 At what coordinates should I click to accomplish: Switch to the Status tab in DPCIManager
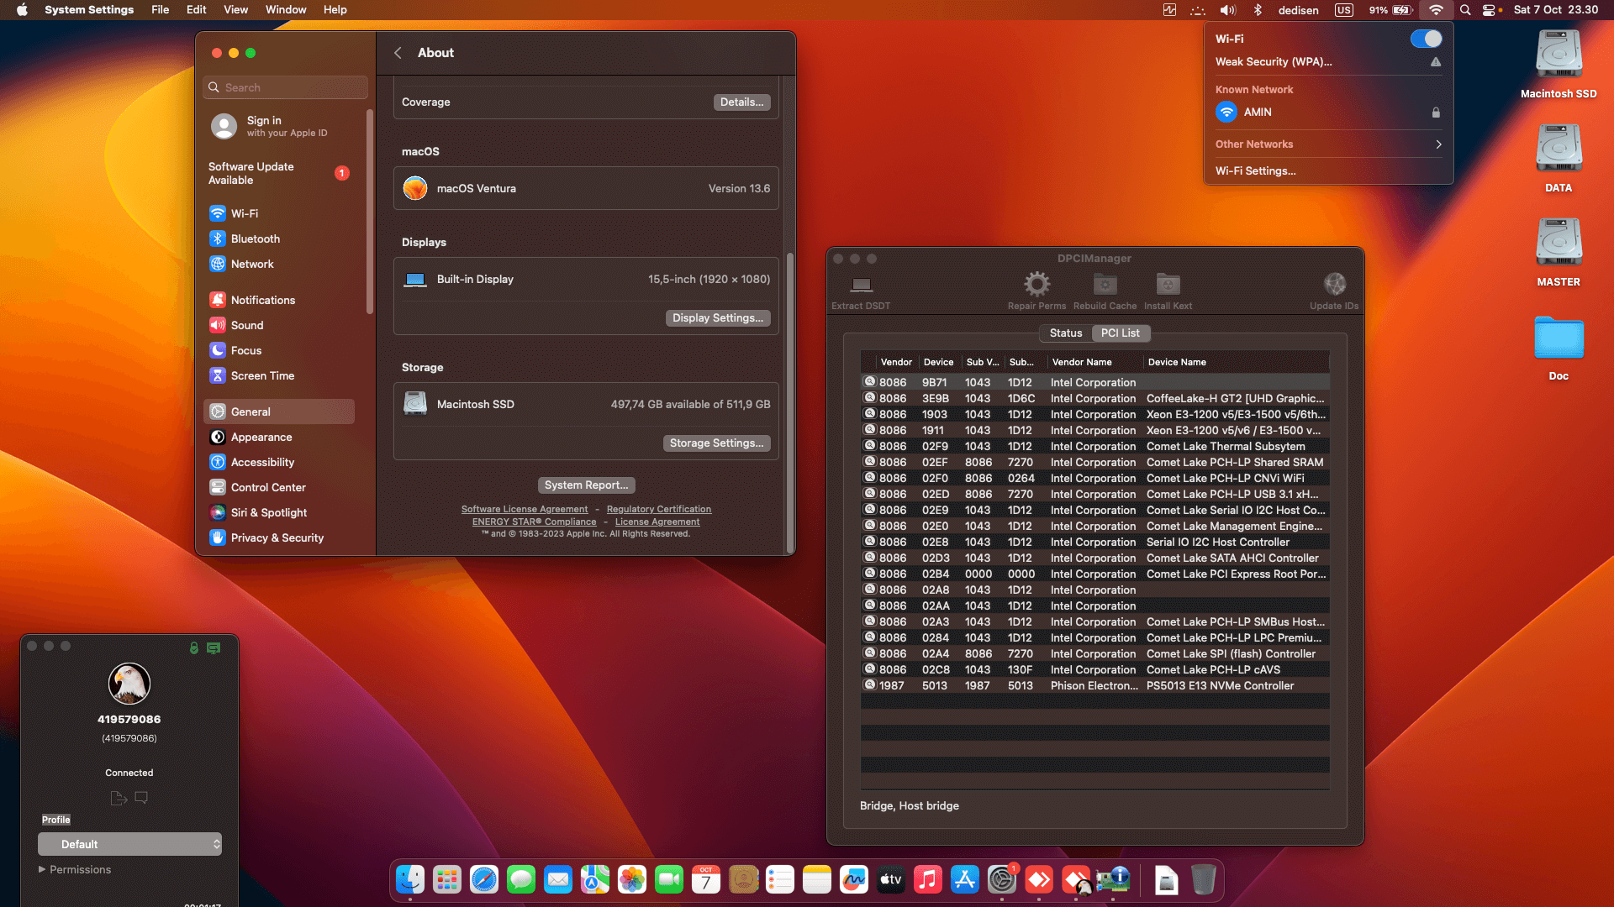tap(1065, 333)
